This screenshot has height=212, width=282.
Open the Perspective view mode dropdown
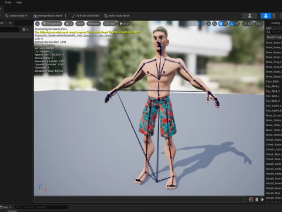coord(52,24)
